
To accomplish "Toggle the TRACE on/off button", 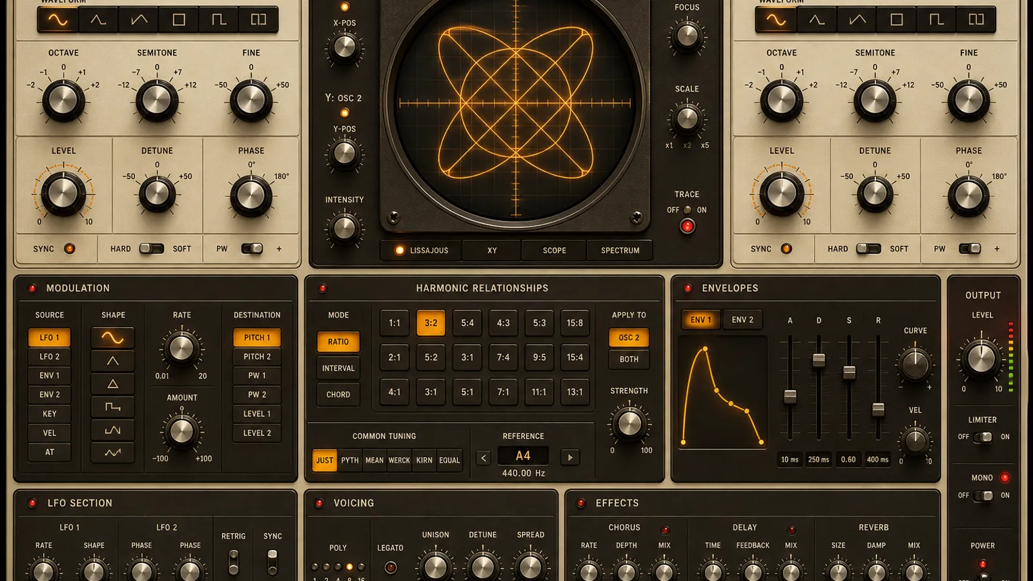I will (x=688, y=227).
